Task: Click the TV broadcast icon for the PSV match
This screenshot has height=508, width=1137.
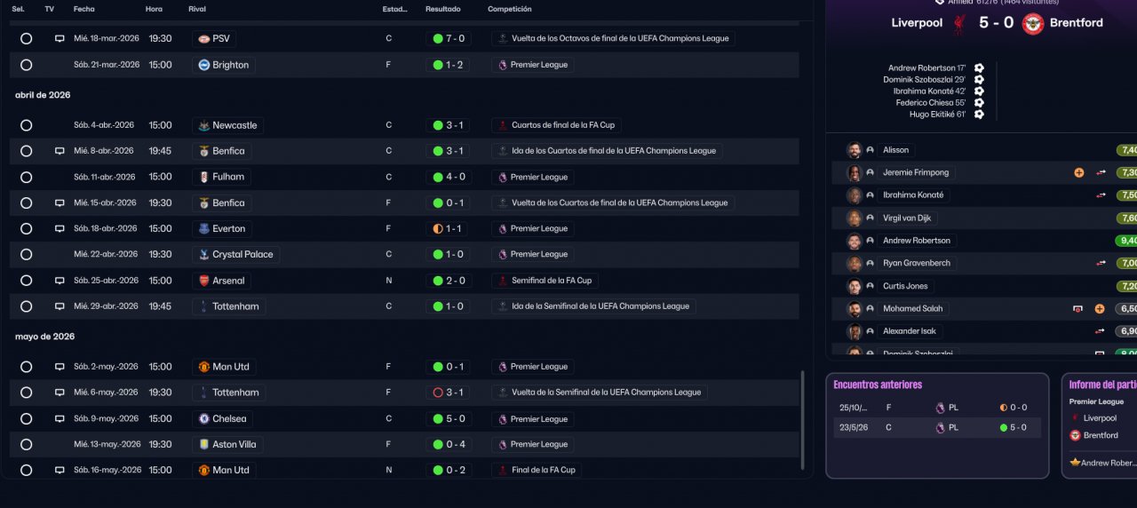Action: [60, 39]
